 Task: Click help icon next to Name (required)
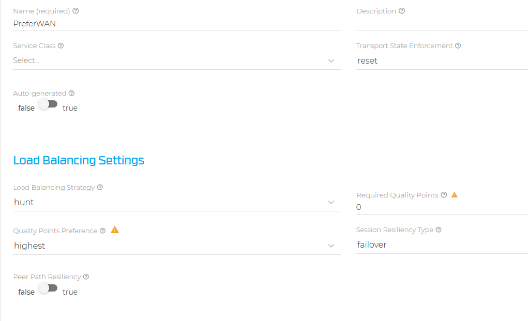(76, 11)
